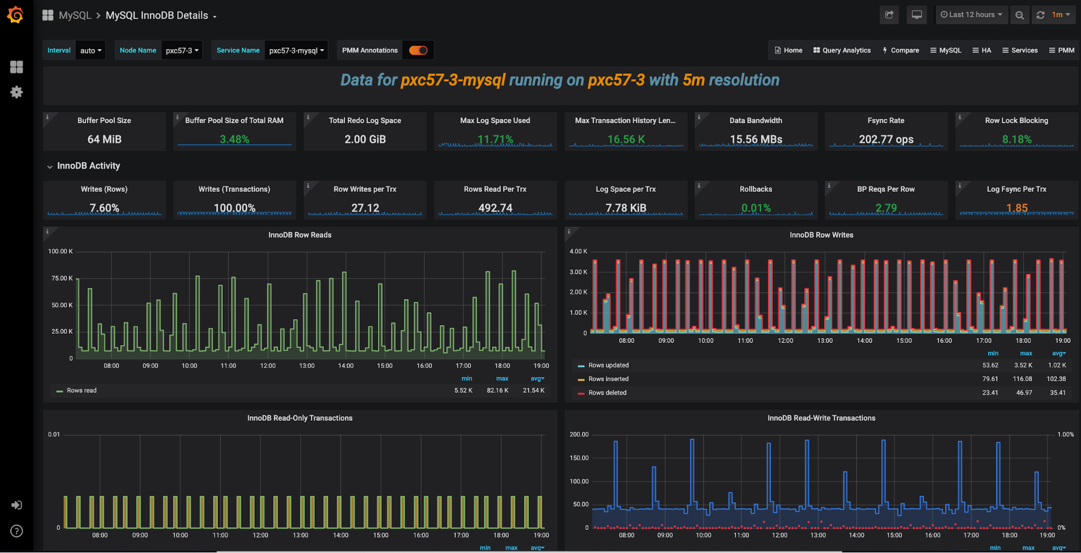Click the Rows read legend color swatch

click(59, 391)
